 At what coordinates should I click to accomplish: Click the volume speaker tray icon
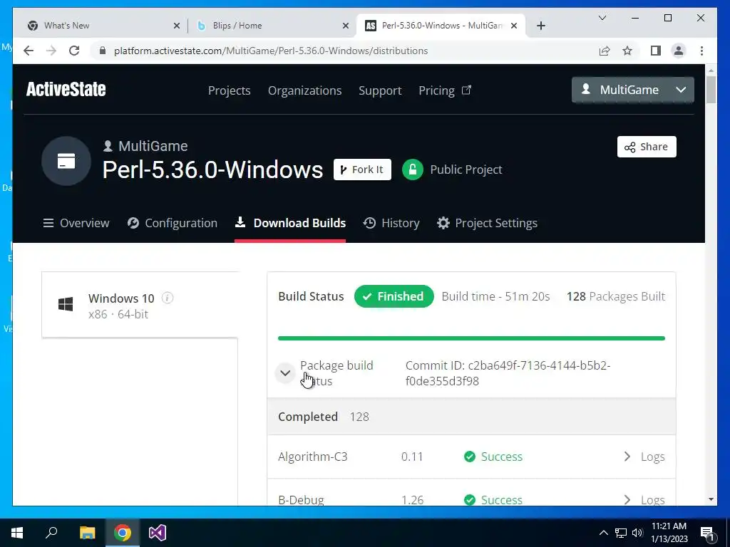pyautogui.click(x=637, y=533)
